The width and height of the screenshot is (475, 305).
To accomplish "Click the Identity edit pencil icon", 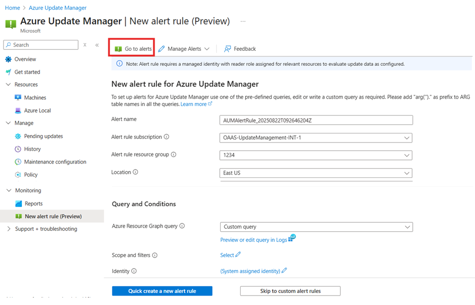I will (x=284, y=271).
